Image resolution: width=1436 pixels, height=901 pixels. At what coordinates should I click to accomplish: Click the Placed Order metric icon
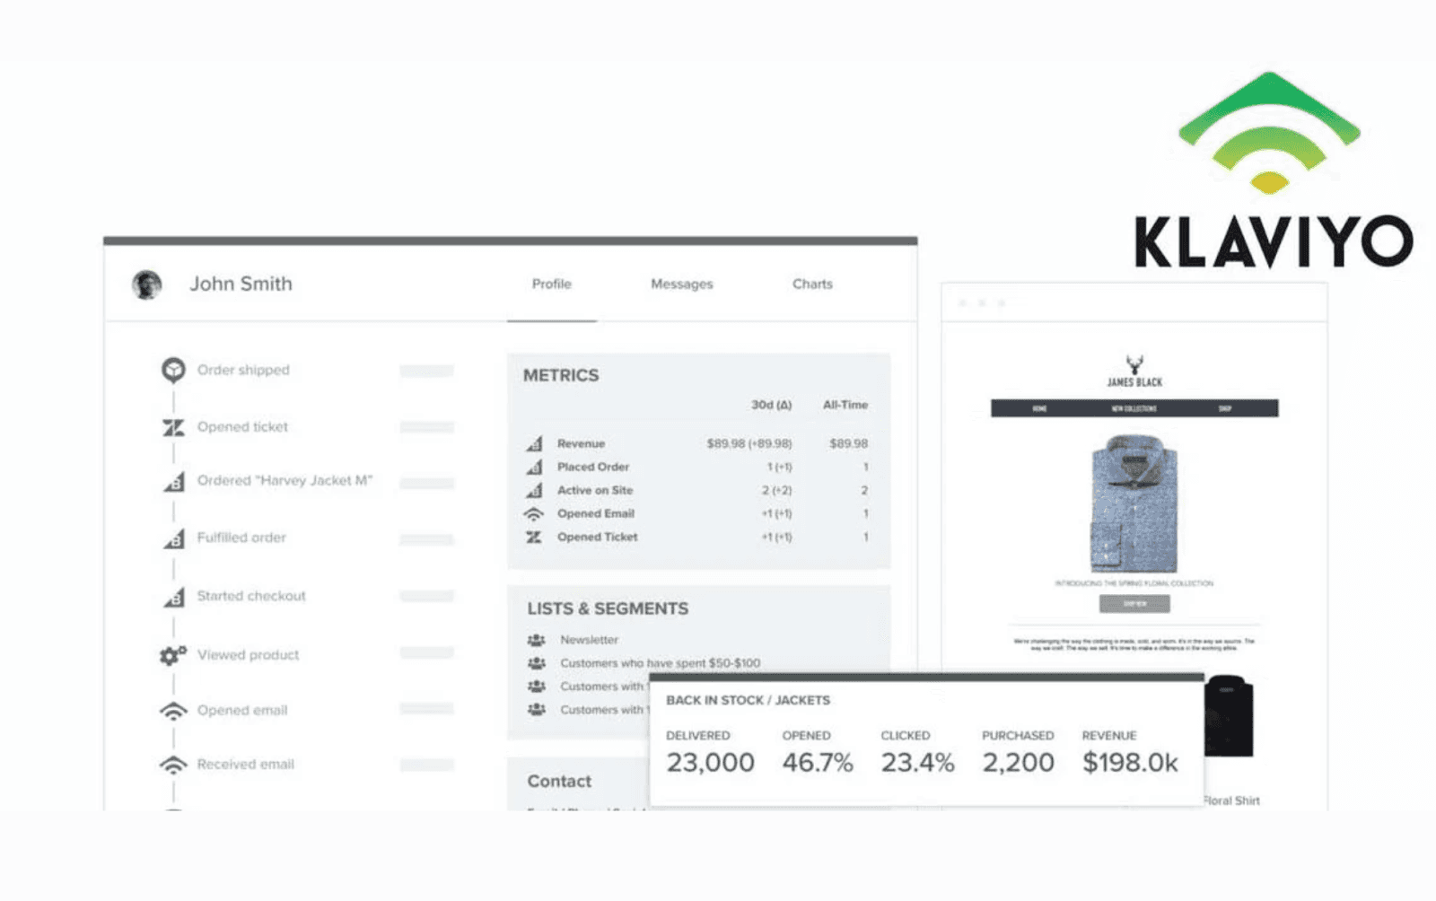[534, 467]
